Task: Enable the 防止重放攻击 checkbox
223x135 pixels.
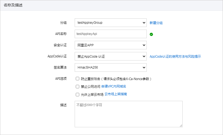Action: click(x=78, y=79)
